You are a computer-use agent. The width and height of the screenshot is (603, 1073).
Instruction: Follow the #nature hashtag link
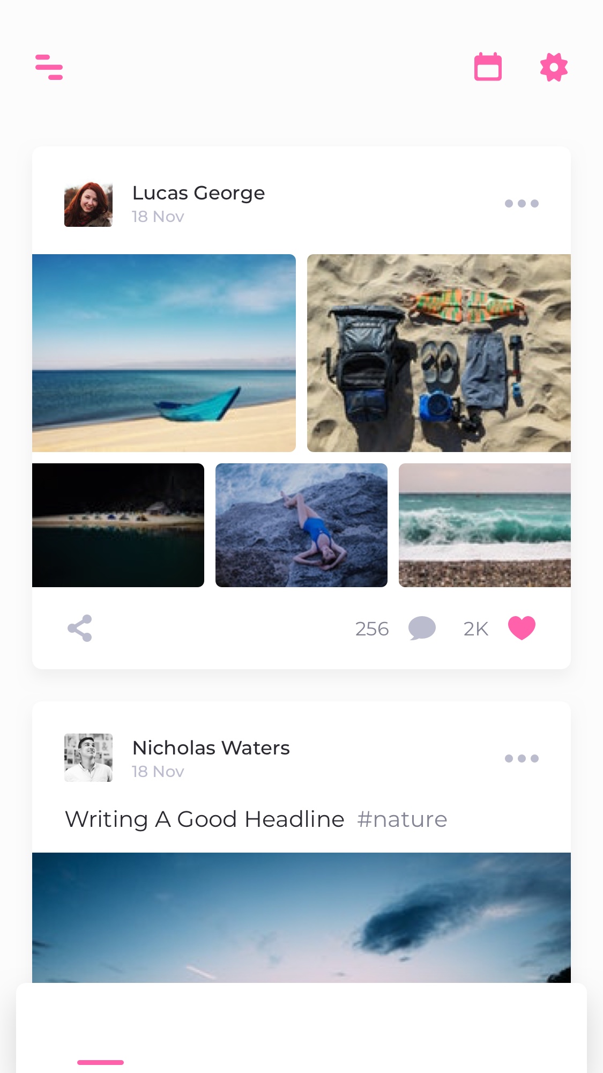(x=402, y=819)
